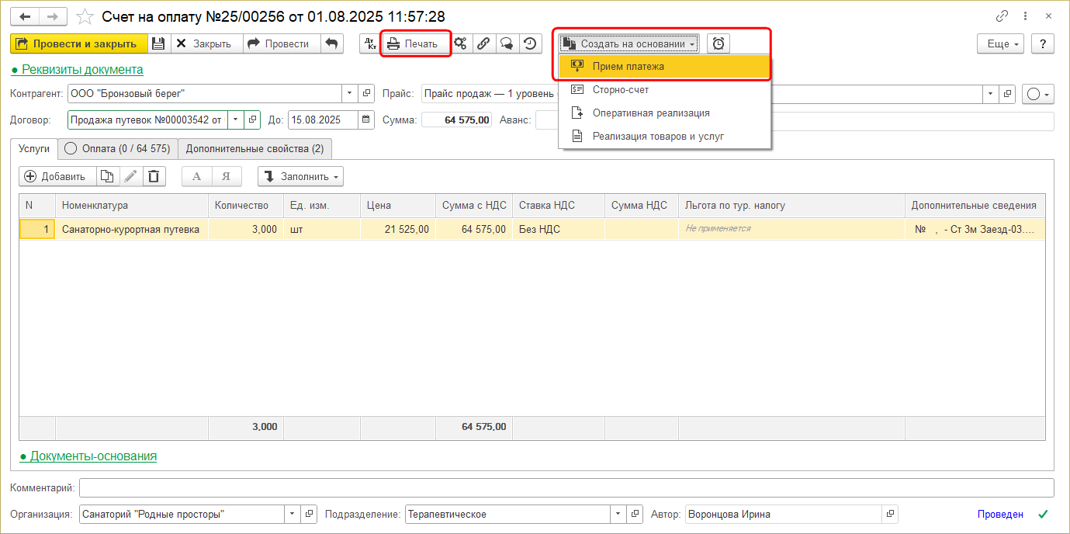Copy the selected row using copy icon
This screenshot has width=1070, height=534.
pos(107,176)
